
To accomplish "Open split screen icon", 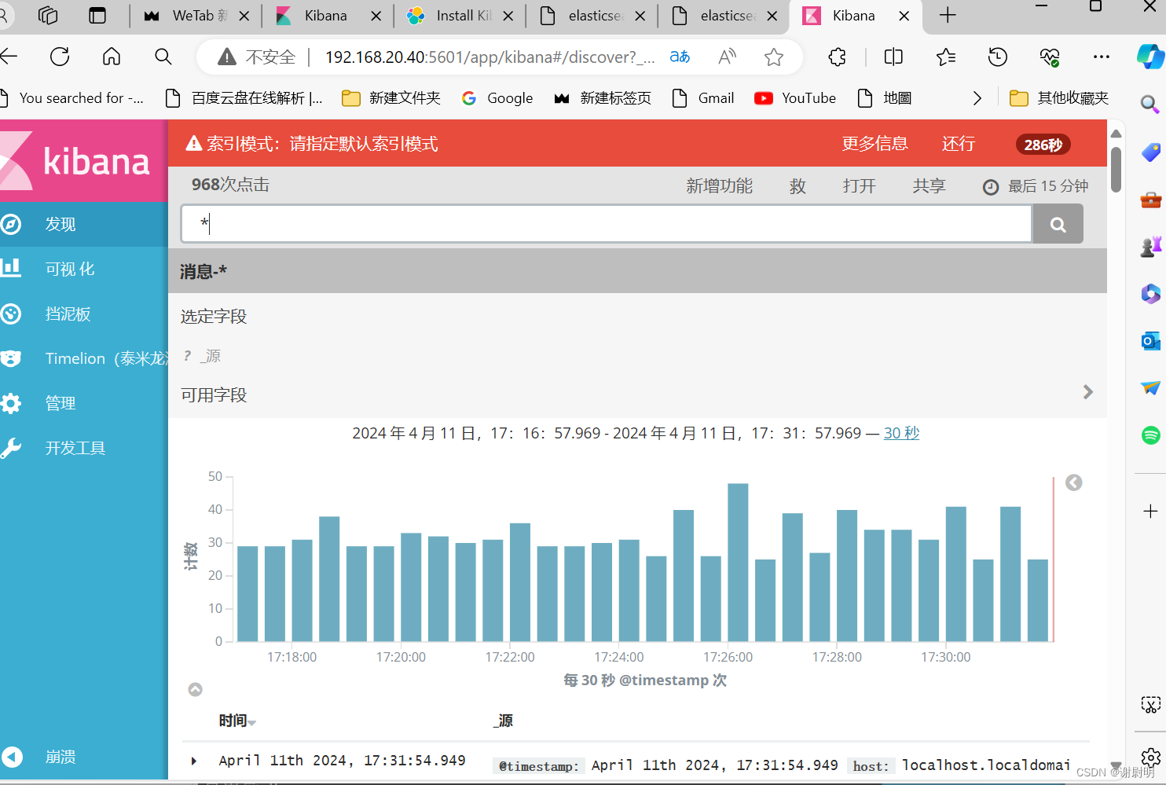I will (x=893, y=57).
